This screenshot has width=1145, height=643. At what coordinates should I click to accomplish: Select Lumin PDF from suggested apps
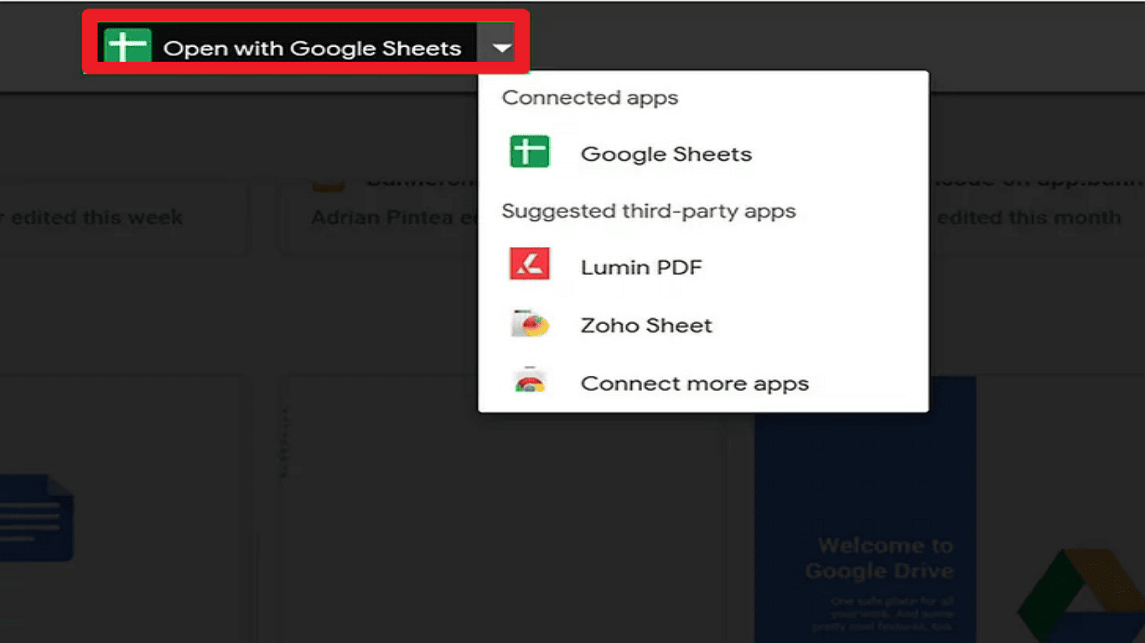pyautogui.click(x=703, y=268)
